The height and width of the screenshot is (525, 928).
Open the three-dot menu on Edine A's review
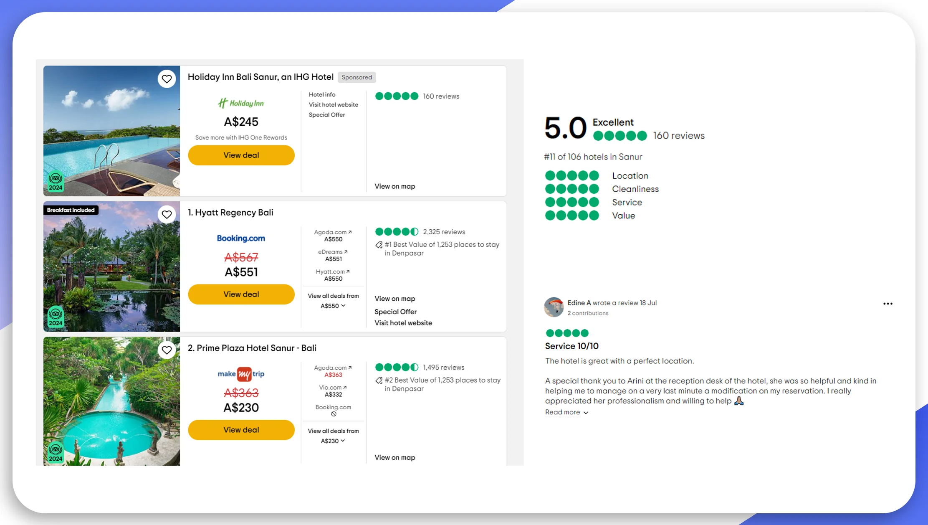[888, 304]
